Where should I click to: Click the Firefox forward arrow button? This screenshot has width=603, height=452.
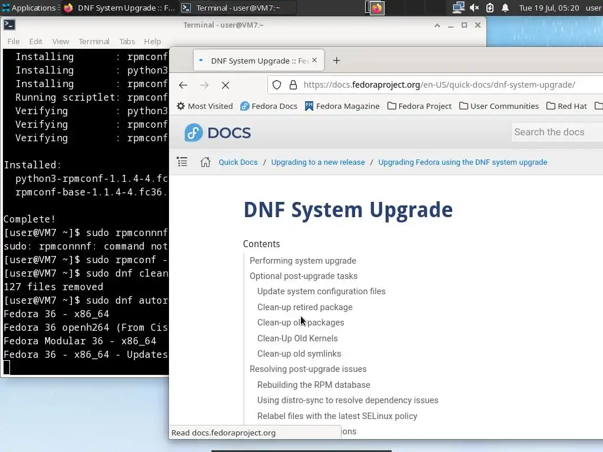pyautogui.click(x=204, y=85)
